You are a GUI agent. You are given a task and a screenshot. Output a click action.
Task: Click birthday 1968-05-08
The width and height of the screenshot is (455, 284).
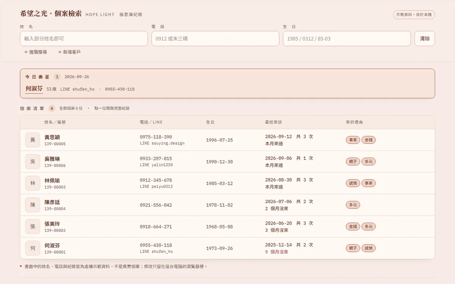tap(220, 226)
